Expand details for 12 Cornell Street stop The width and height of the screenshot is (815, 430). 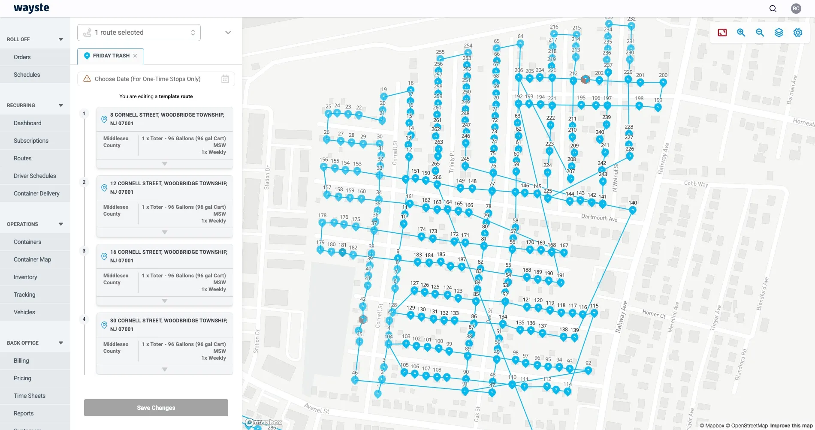pyautogui.click(x=164, y=232)
